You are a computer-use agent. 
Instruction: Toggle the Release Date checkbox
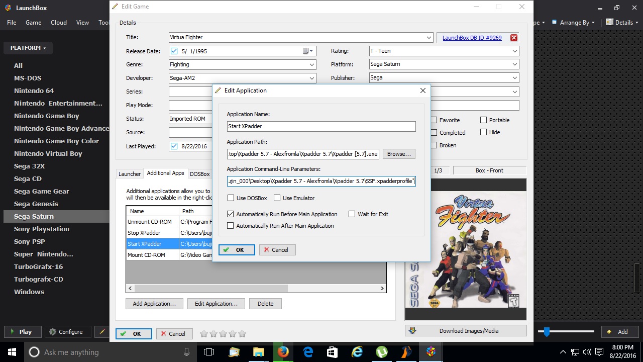(x=174, y=51)
